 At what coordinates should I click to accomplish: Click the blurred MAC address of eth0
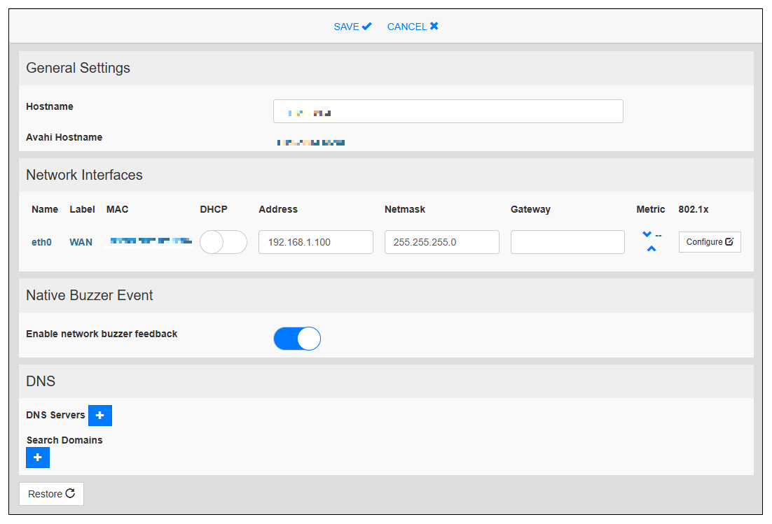click(149, 241)
